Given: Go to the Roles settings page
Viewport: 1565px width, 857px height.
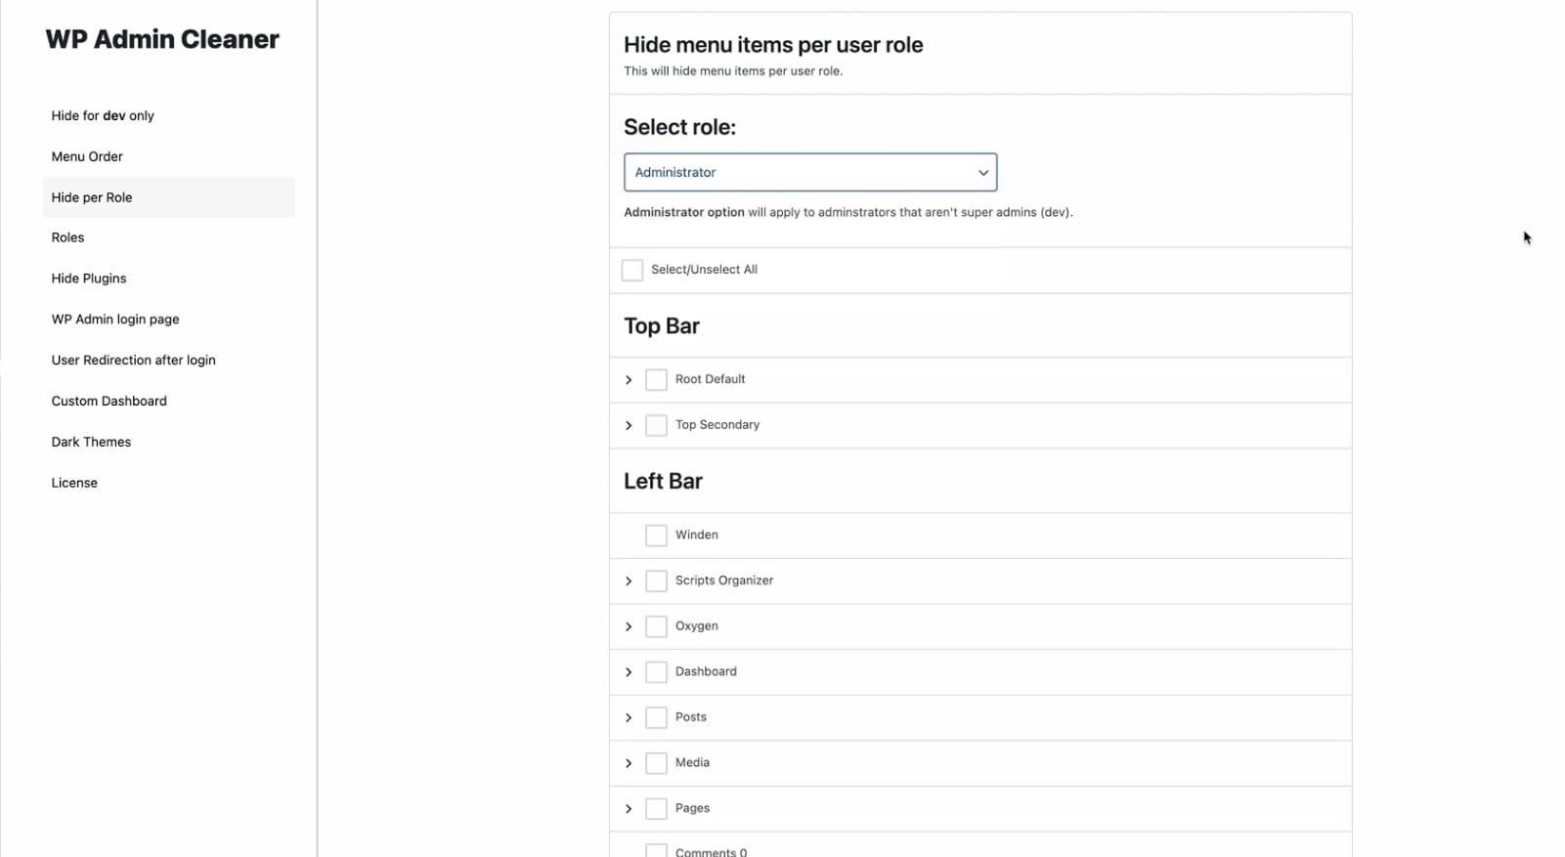Looking at the screenshot, I should pos(67,236).
